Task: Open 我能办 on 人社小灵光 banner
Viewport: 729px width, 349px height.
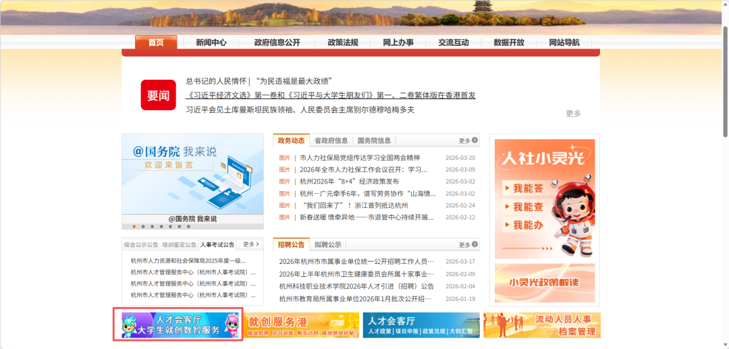Action: (x=524, y=225)
